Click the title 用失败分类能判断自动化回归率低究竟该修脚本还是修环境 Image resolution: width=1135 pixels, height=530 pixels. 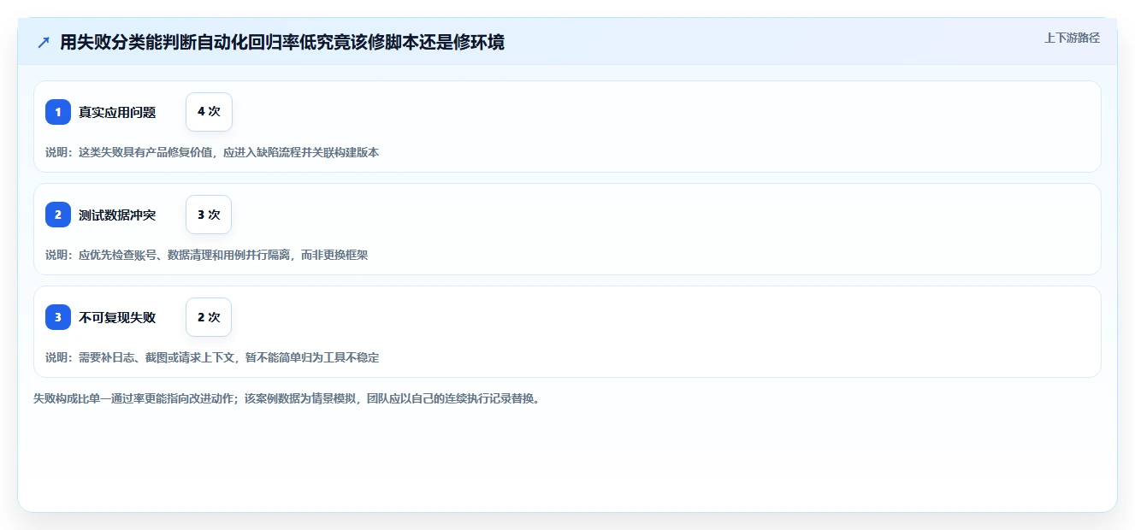tap(282, 43)
